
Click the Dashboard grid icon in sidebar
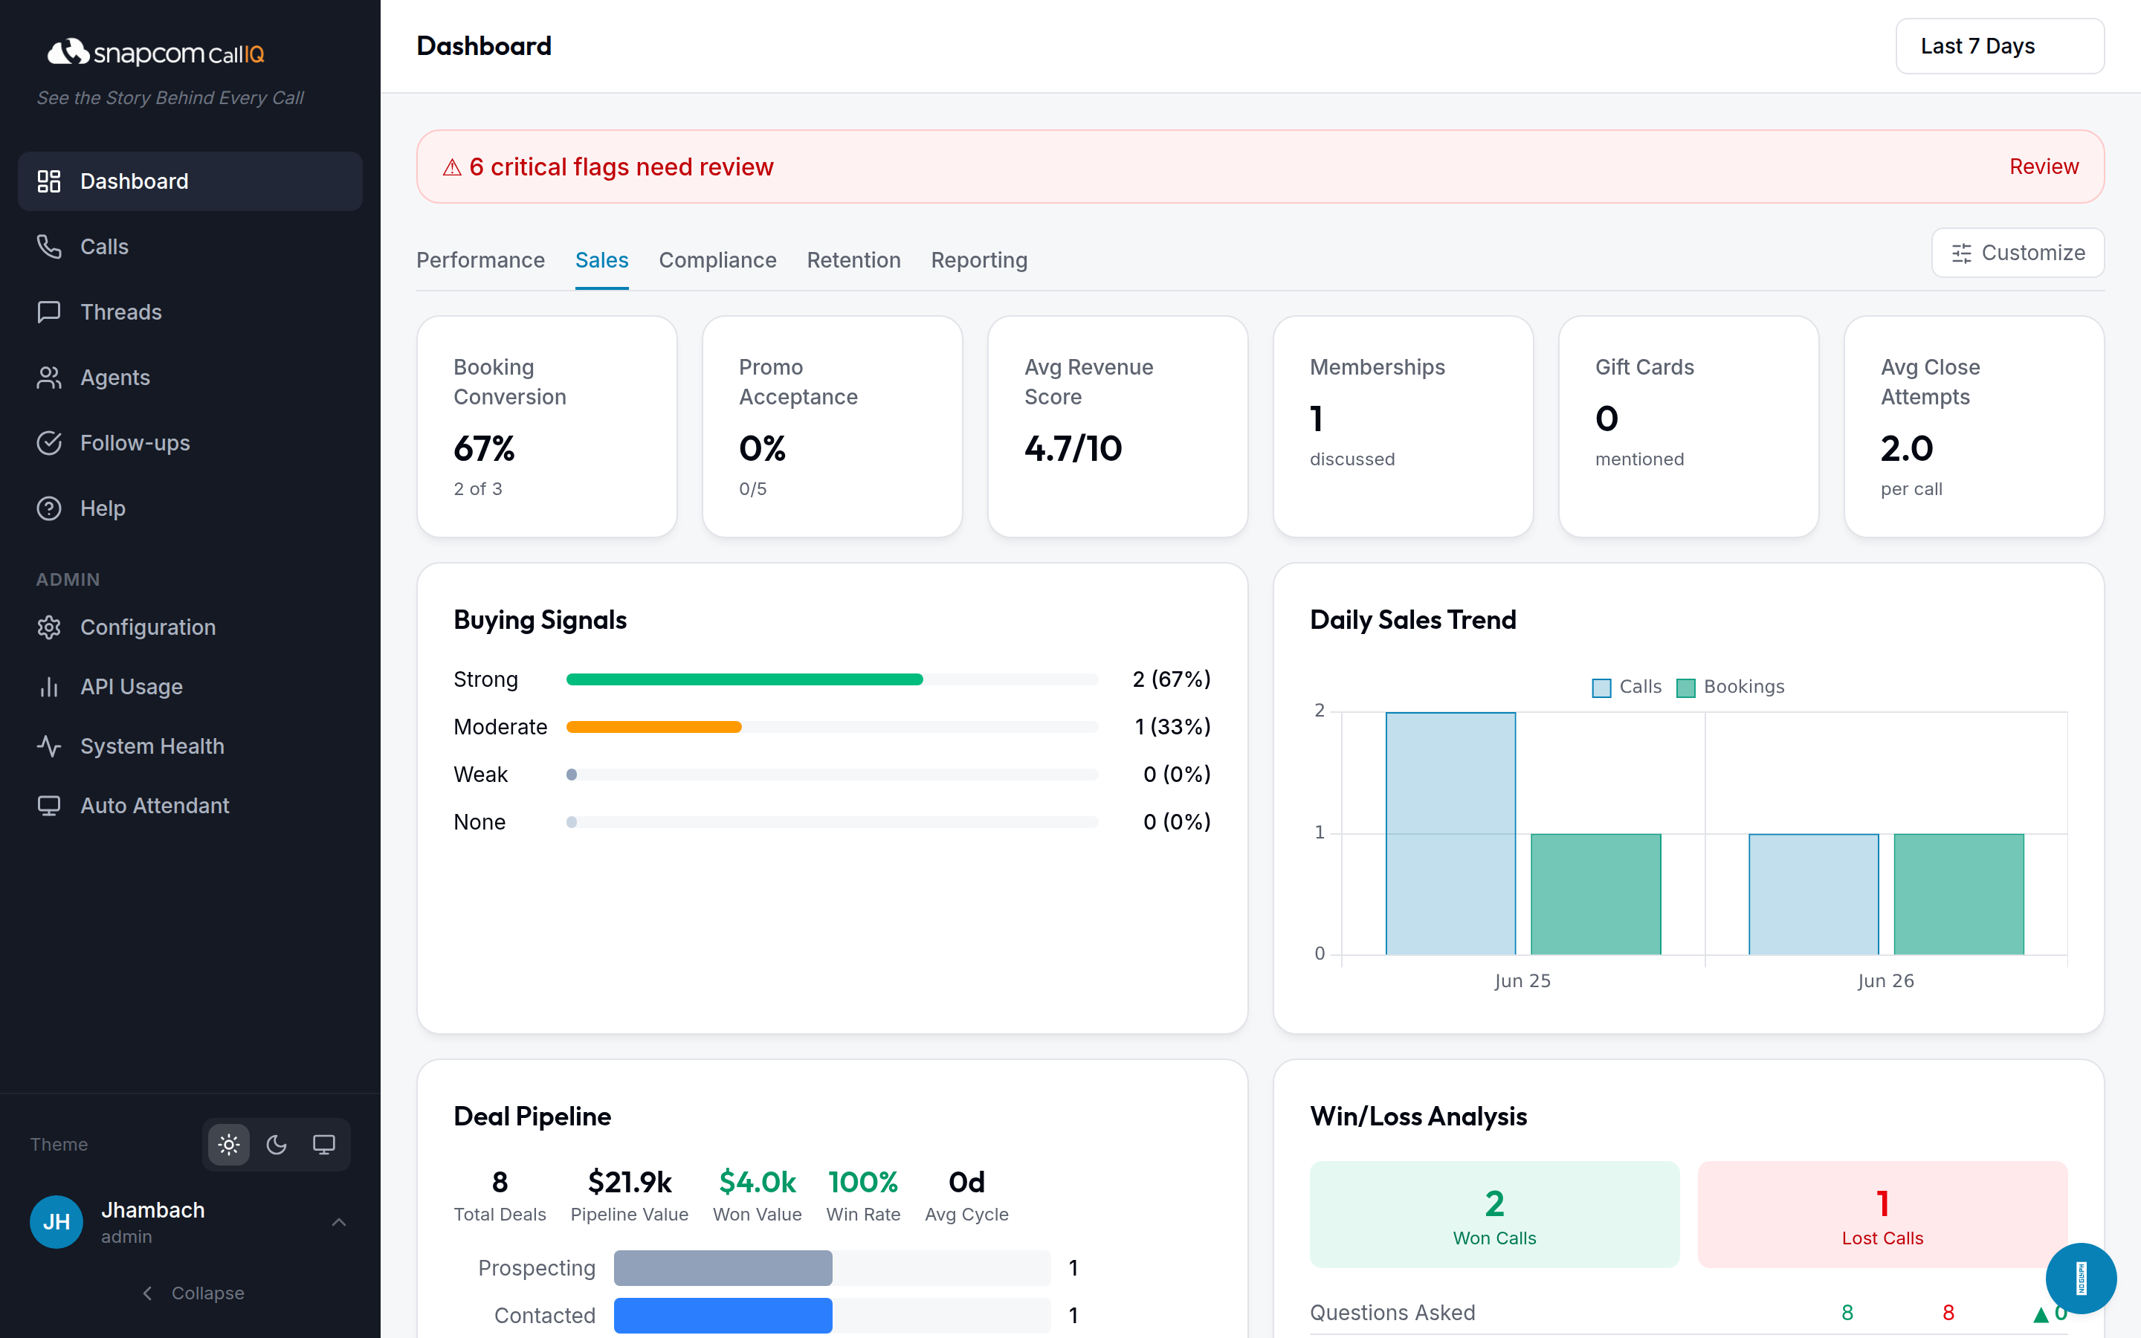pyautogui.click(x=48, y=181)
